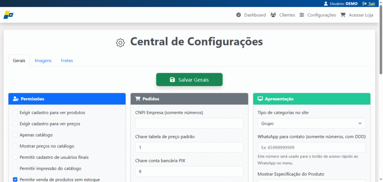Toggle Permitir impressão do catálogo checkbox
383x182 pixels.
pyautogui.click(x=15, y=168)
